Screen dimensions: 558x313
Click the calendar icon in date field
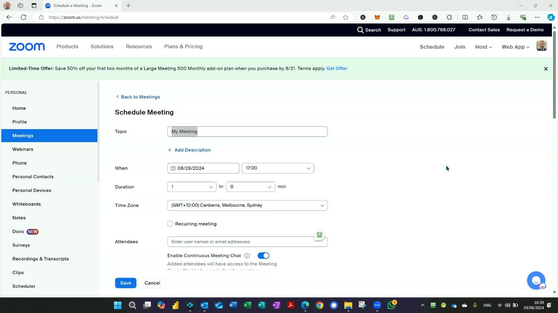[173, 168]
